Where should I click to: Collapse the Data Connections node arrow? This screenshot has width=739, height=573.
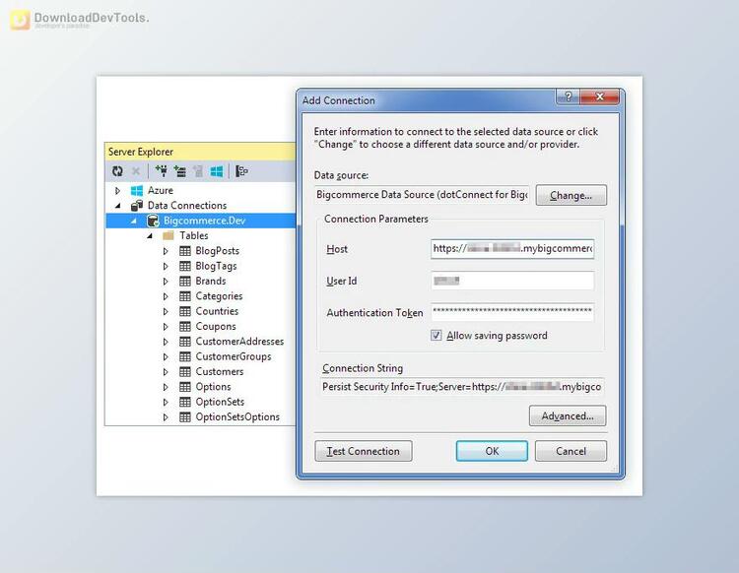click(118, 206)
